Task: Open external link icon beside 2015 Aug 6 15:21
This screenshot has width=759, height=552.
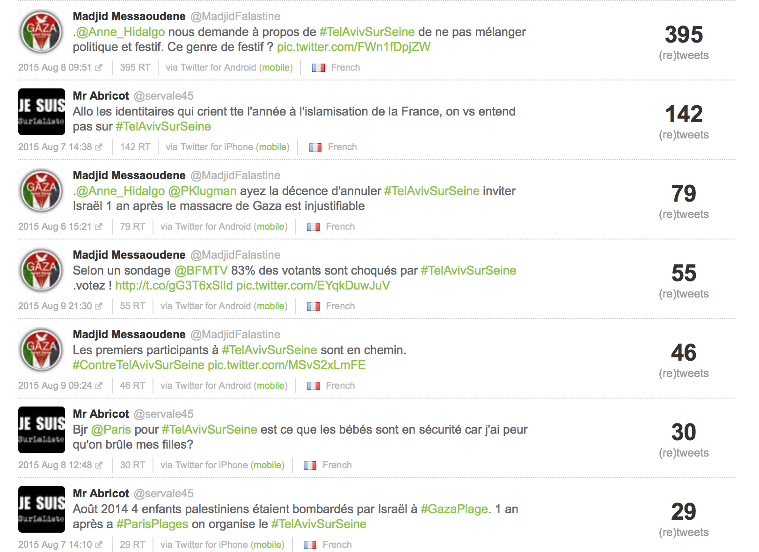Action: click(x=99, y=227)
